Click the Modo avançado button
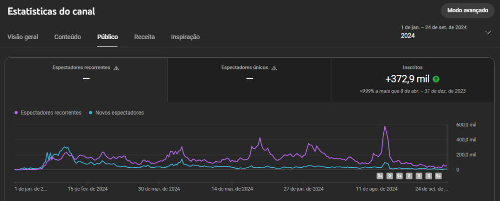500x201 pixels. click(x=468, y=10)
